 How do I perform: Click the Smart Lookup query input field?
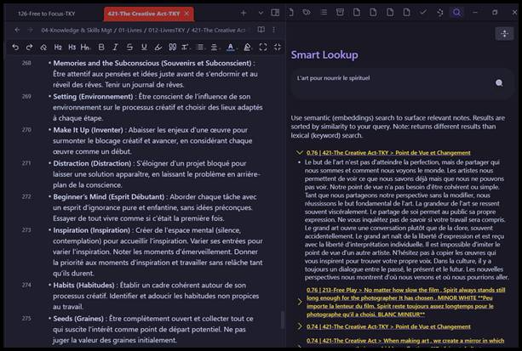coord(387,83)
